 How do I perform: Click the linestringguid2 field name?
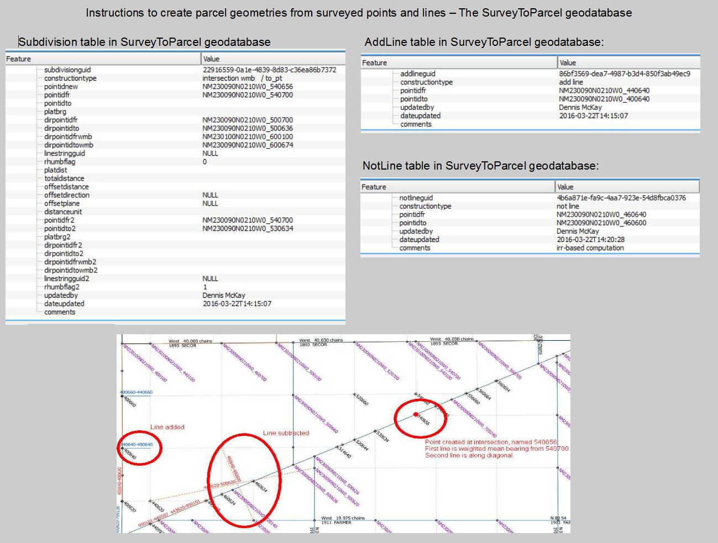point(67,278)
